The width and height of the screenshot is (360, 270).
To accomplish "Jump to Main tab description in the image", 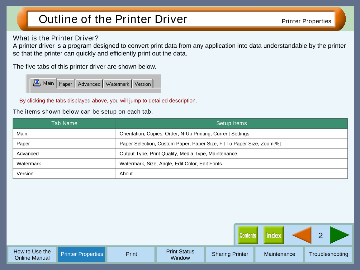I will coord(43,83).
